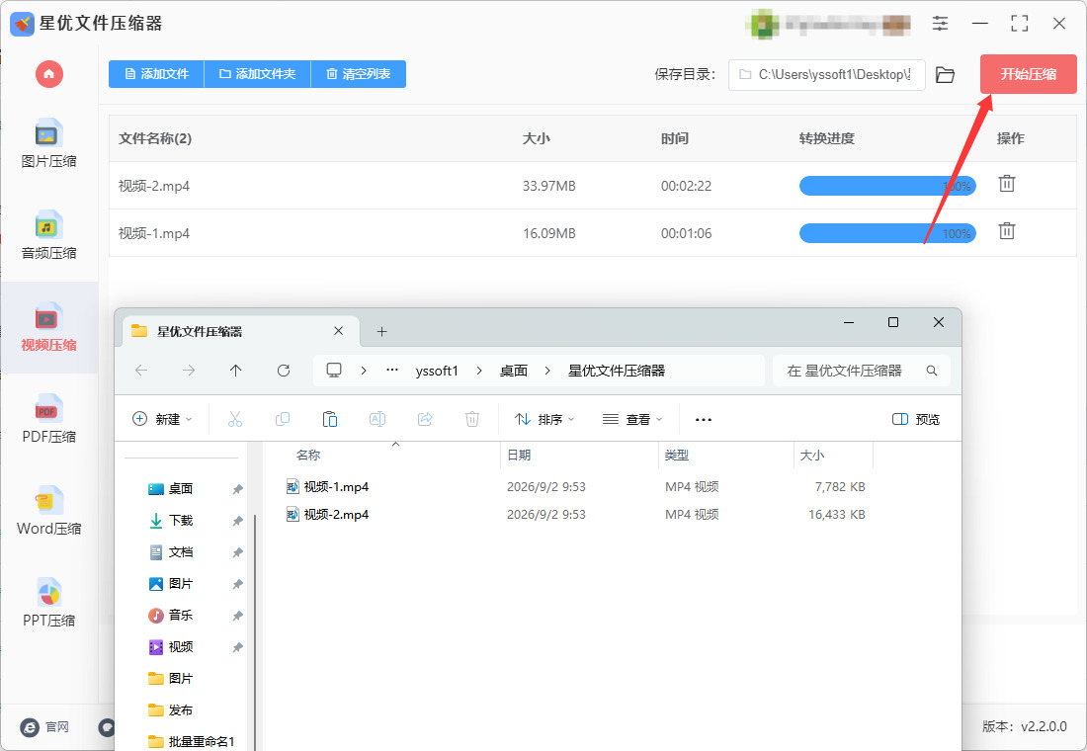This screenshot has height=751, width=1087.
Task: Open 发布 folder in navigation pane
Action: pyautogui.click(x=171, y=710)
